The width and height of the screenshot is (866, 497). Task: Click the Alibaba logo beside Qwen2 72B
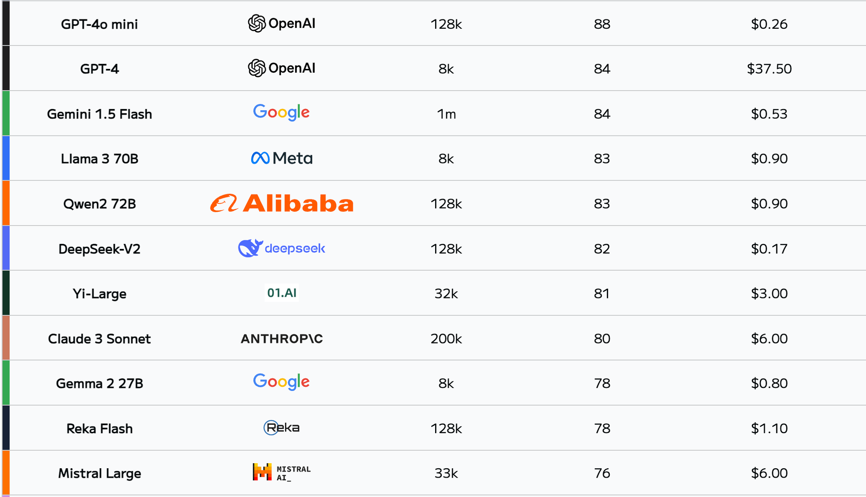[282, 203]
